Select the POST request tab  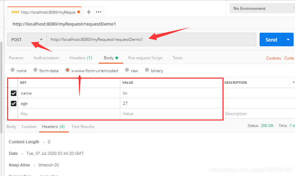(45, 12)
